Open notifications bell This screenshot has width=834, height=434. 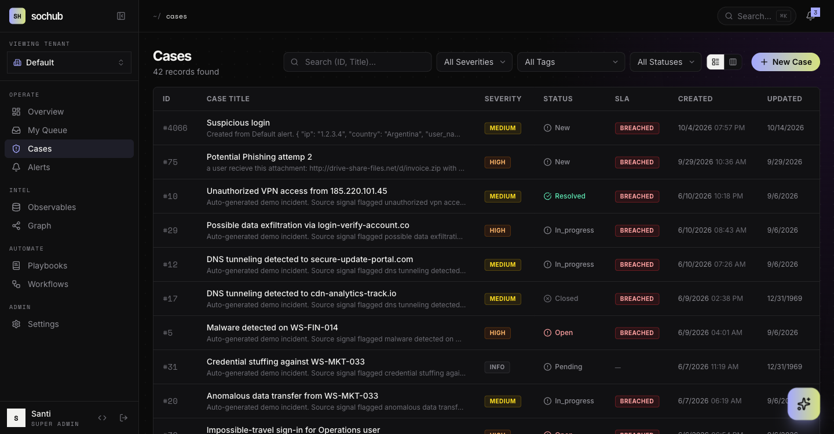810,16
